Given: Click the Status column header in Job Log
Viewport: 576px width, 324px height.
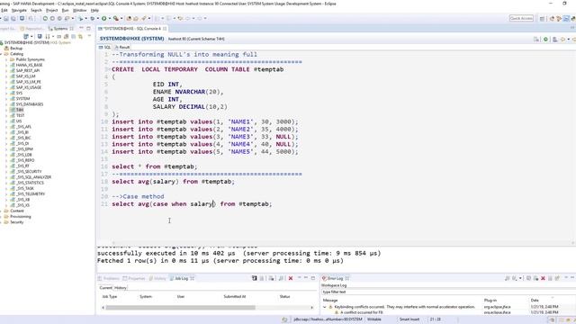Looking at the screenshot, I should click(284, 296).
